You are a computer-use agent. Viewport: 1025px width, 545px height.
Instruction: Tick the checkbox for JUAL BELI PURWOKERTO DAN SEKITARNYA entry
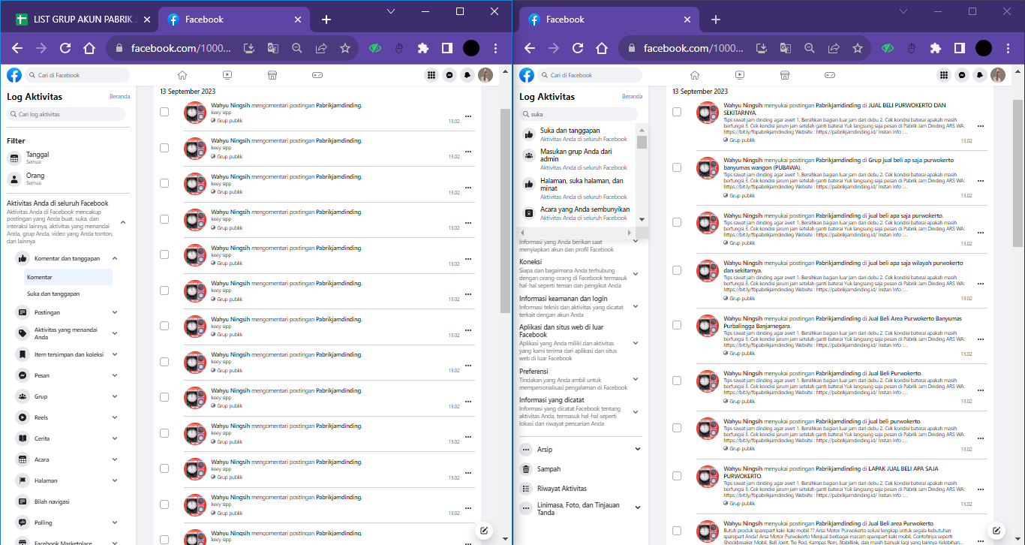tap(677, 112)
